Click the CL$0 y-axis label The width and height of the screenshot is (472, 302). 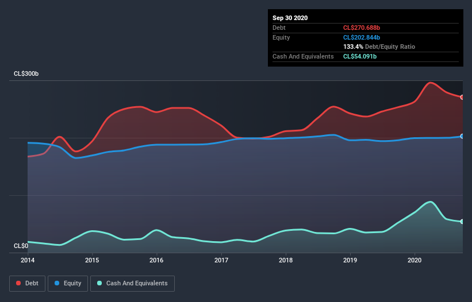click(x=21, y=246)
